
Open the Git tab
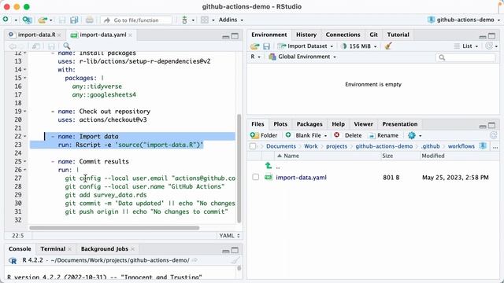(373, 35)
